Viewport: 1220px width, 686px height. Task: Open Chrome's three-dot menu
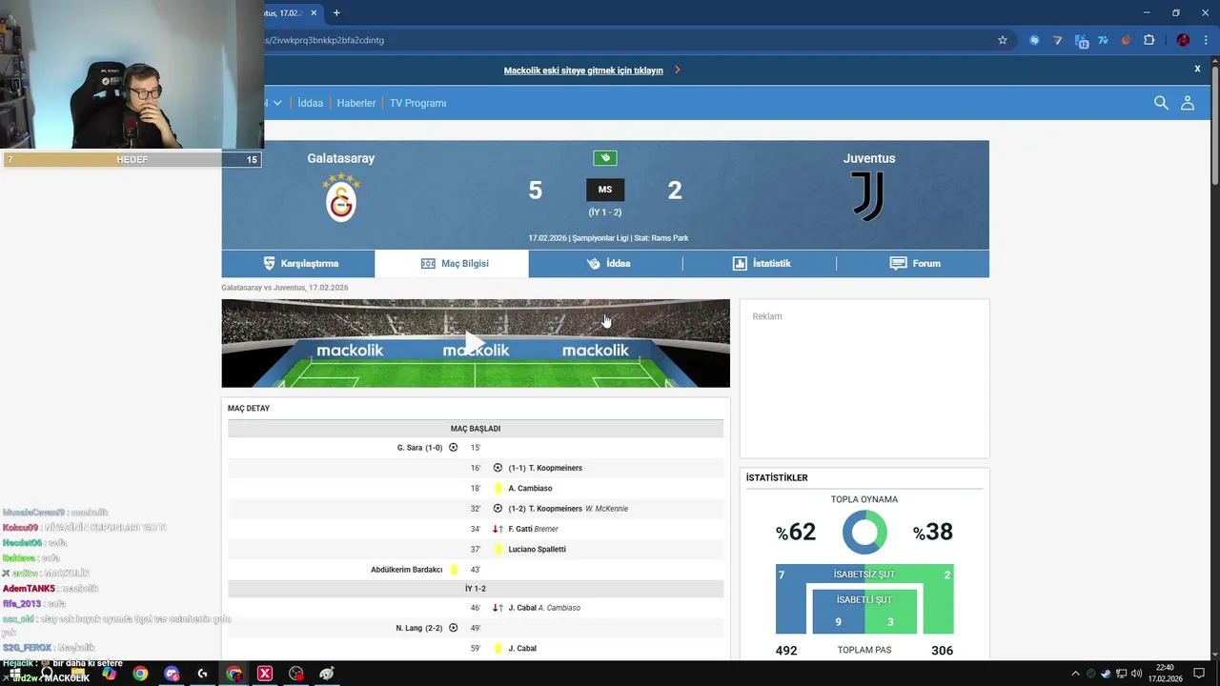pos(1206,40)
